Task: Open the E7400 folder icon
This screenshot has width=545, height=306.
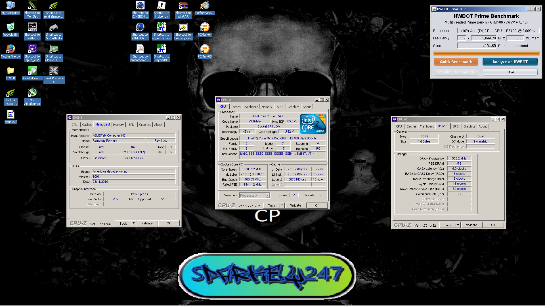Action: [11, 73]
